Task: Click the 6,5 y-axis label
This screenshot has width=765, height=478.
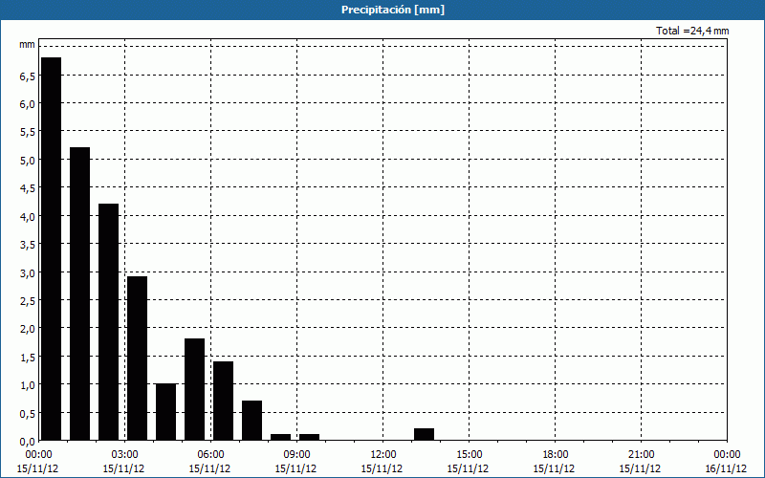Action: [28, 76]
